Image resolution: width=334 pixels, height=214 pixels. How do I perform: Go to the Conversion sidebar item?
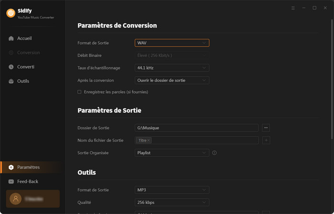(29, 53)
